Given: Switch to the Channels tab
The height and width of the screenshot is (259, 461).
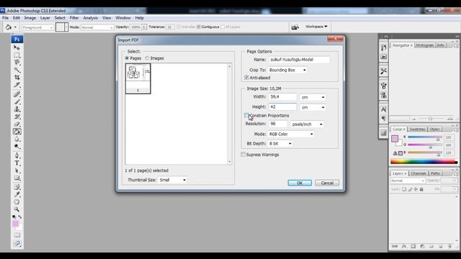Looking at the screenshot, I should coord(419,173).
